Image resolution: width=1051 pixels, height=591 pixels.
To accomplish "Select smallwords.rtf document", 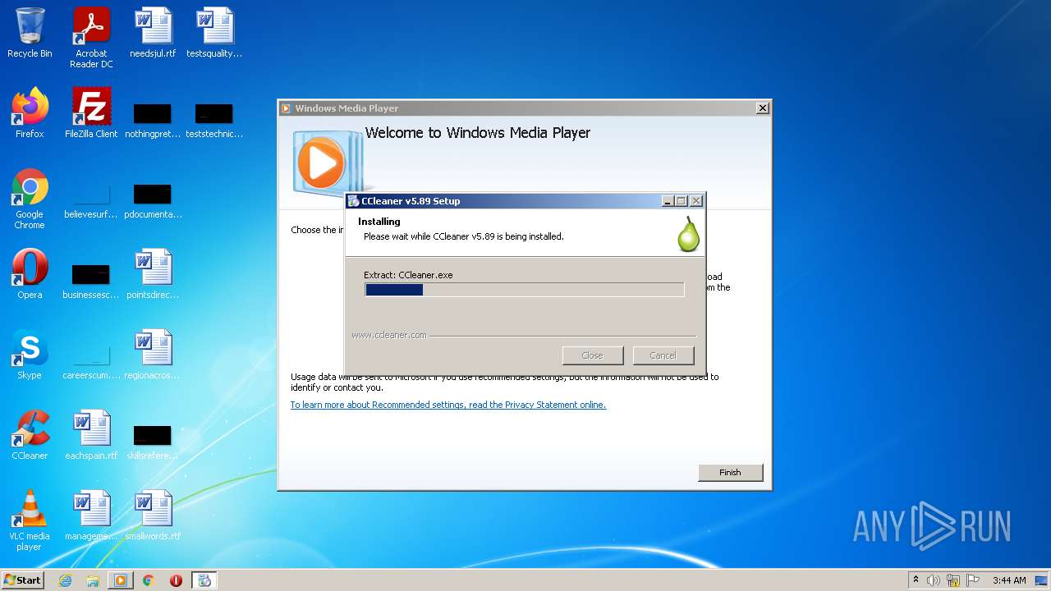I will point(153,515).
